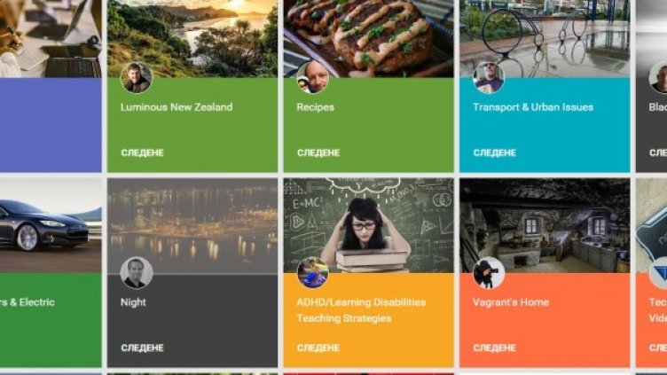Click the Luminous New Zealand owner avatar
The height and width of the screenshot is (375, 667).
136,78
